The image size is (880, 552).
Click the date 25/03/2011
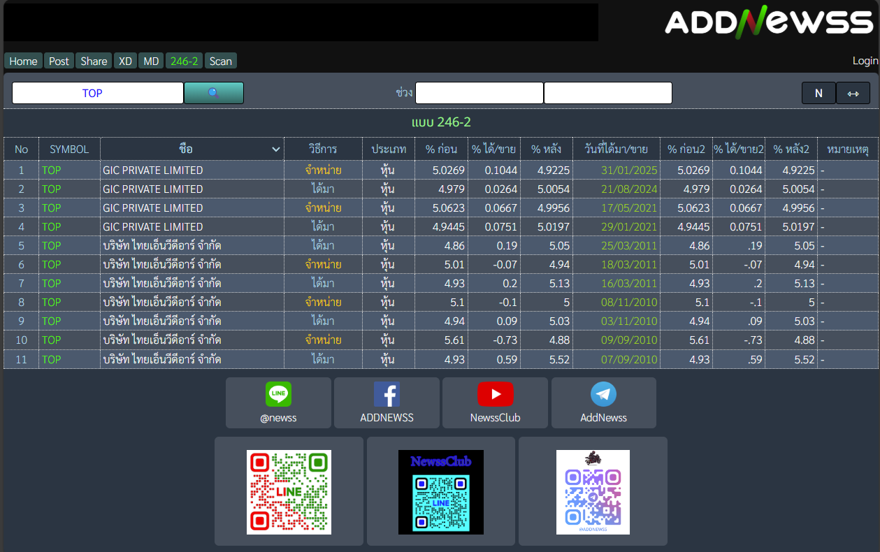click(629, 246)
